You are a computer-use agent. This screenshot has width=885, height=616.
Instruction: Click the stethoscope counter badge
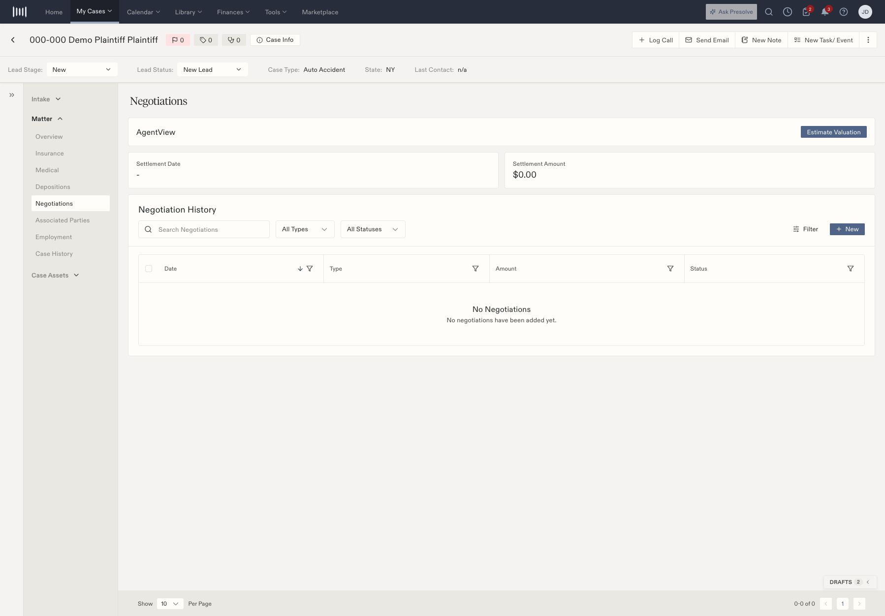coord(234,40)
